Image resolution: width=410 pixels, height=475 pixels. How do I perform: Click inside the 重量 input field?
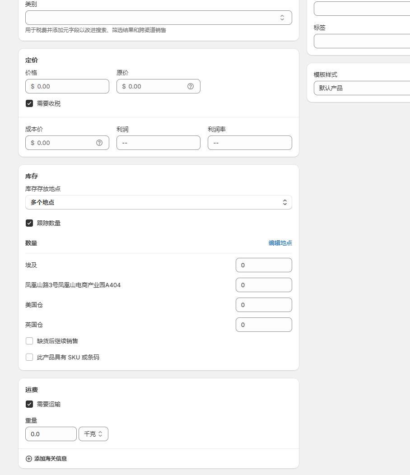[51, 433]
